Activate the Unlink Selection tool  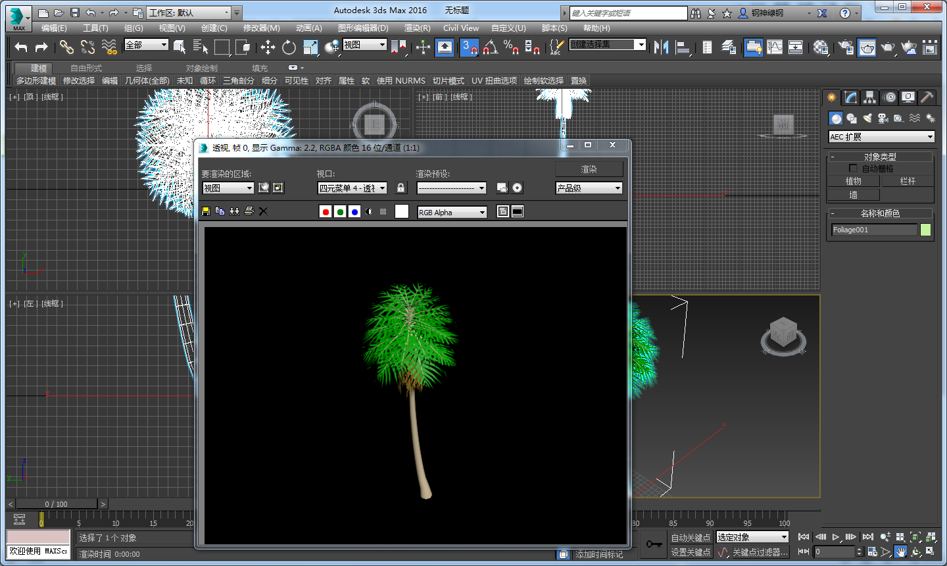[87, 47]
